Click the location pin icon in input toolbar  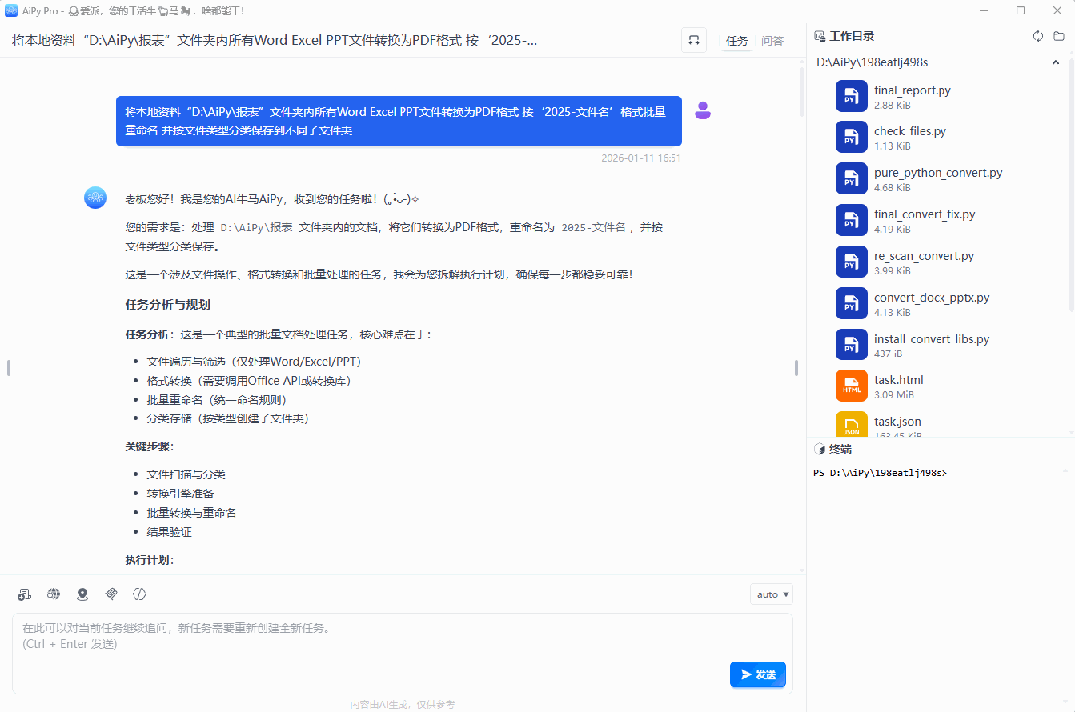click(83, 594)
